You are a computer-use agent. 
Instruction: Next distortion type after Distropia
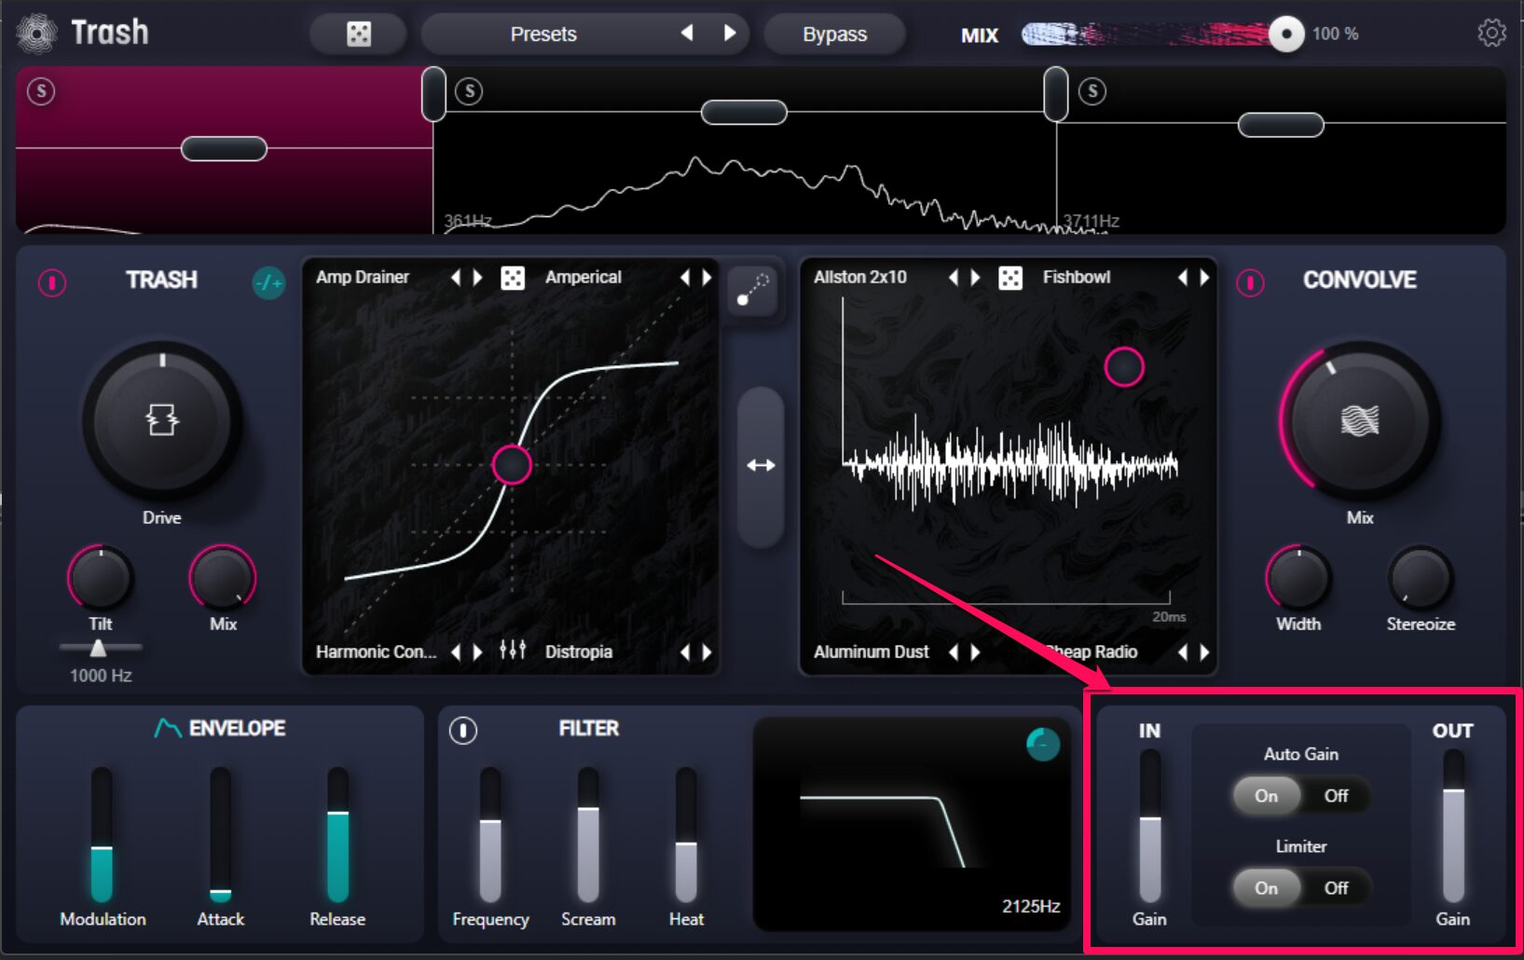[x=707, y=651]
